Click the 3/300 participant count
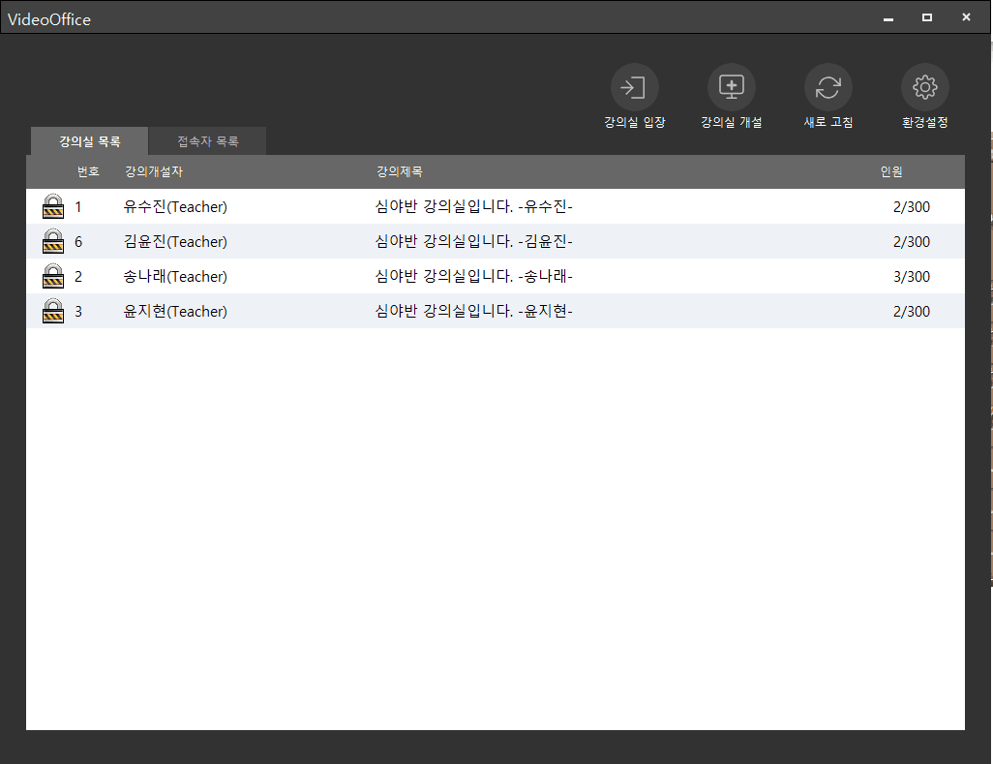The image size is (993, 764). pyautogui.click(x=911, y=276)
